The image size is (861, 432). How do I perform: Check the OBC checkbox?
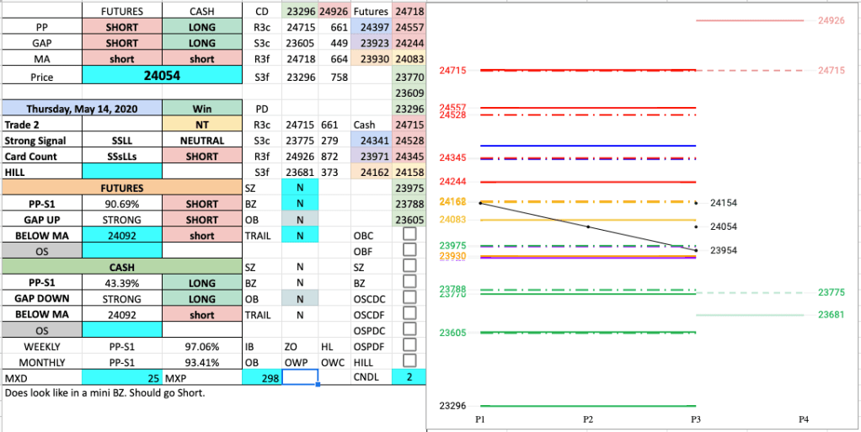point(409,236)
